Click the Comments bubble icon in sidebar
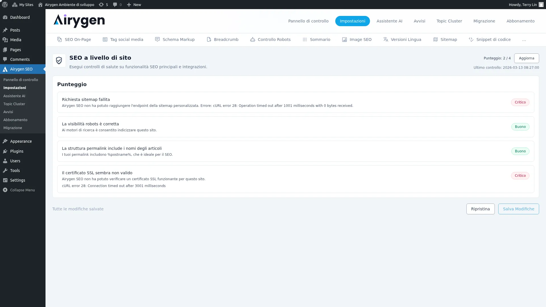Viewport: 546px width, 307px height. click(x=5, y=59)
